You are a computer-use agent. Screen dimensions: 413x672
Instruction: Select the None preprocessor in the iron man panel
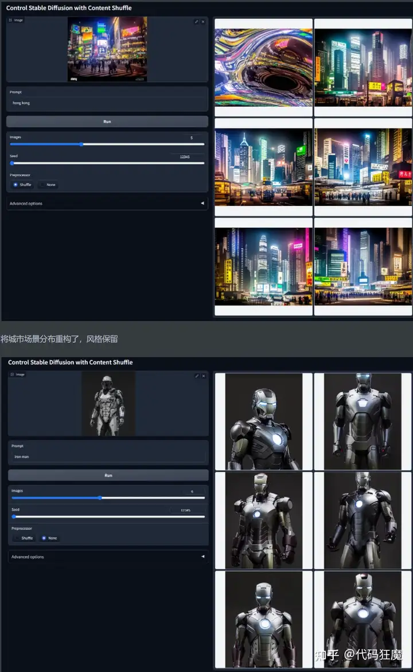pos(49,538)
